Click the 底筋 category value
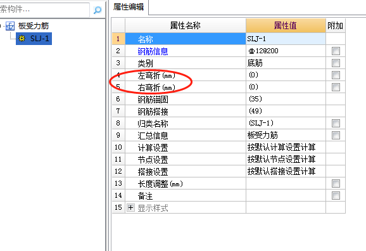Image resolution: width=366 pixels, height=251 pixels. (286, 63)
